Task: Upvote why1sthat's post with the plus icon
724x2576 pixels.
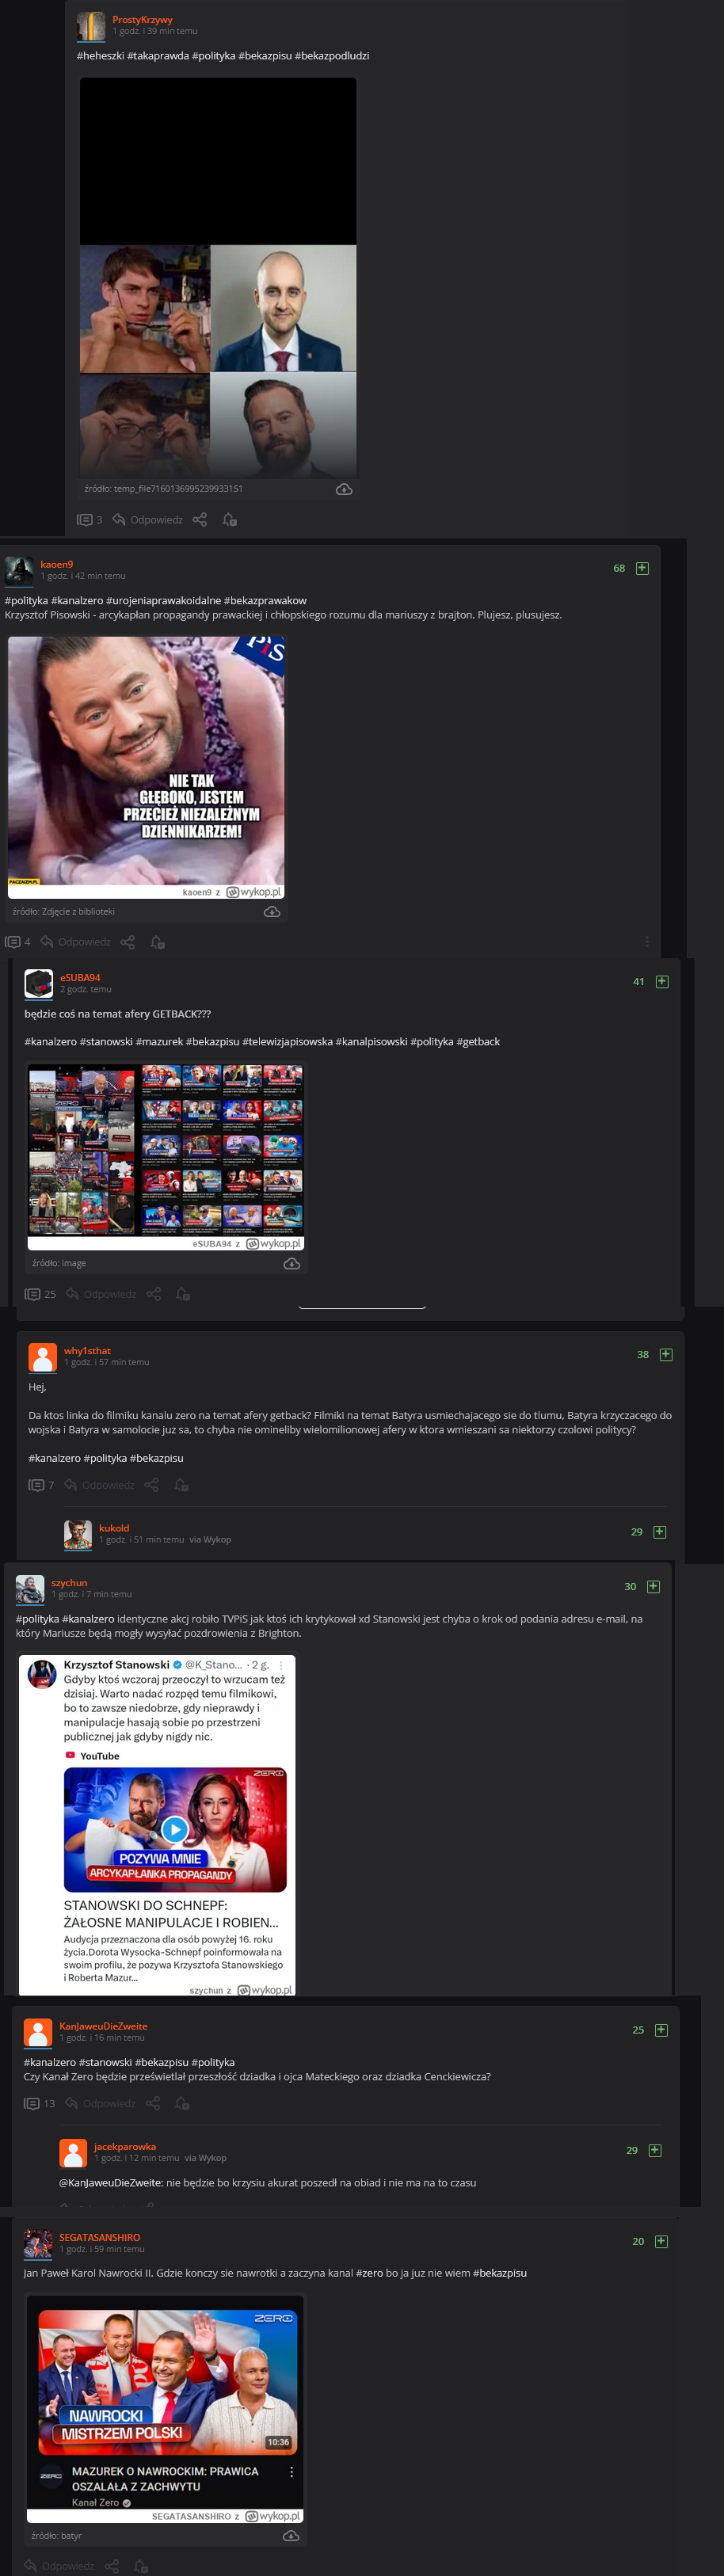Action: (665, 1354)
